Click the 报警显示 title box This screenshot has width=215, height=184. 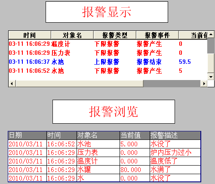[x=107, y=12]
